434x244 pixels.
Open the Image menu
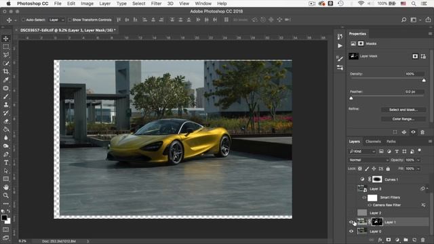pos(87,3)
